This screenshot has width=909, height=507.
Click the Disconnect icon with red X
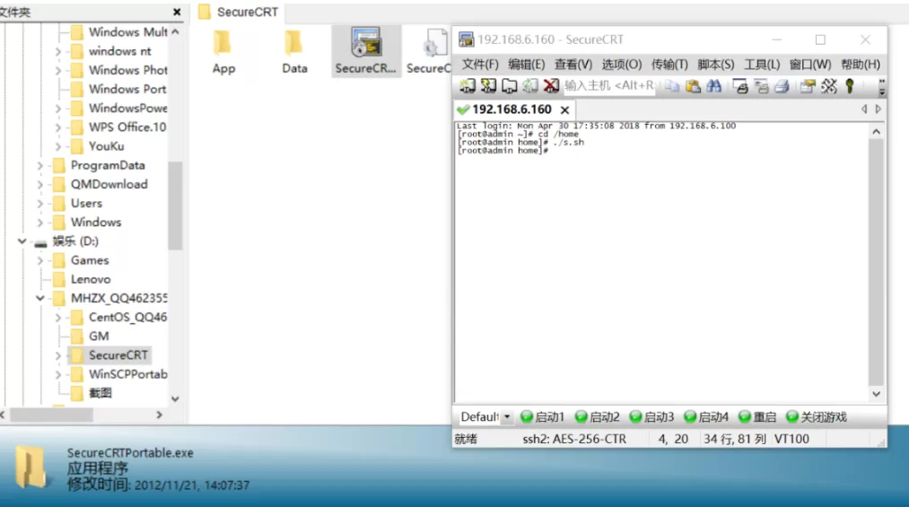coord(551,86)
